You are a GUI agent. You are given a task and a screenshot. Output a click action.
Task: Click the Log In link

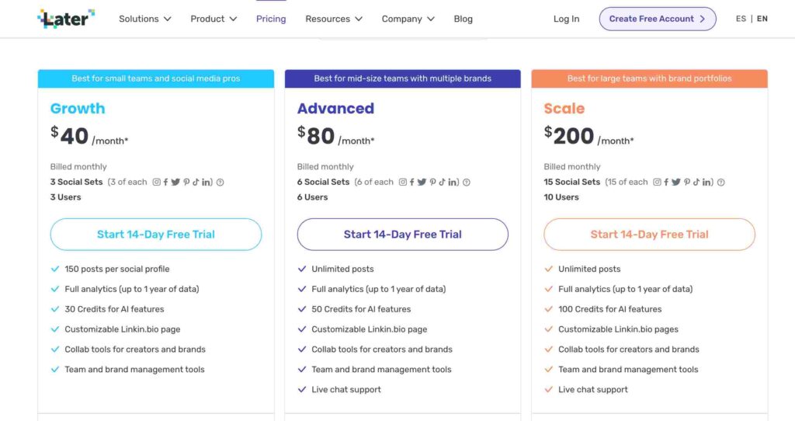tap(566, 19)
